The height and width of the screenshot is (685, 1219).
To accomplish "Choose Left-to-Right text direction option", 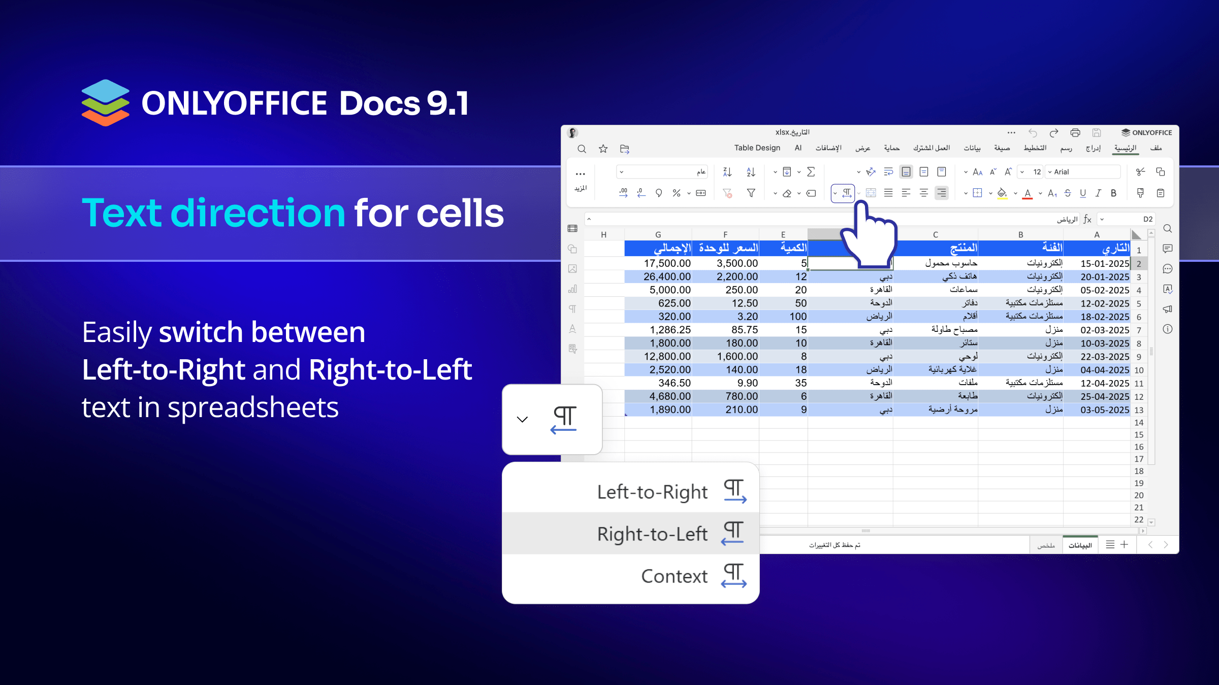I will [652, 492].
